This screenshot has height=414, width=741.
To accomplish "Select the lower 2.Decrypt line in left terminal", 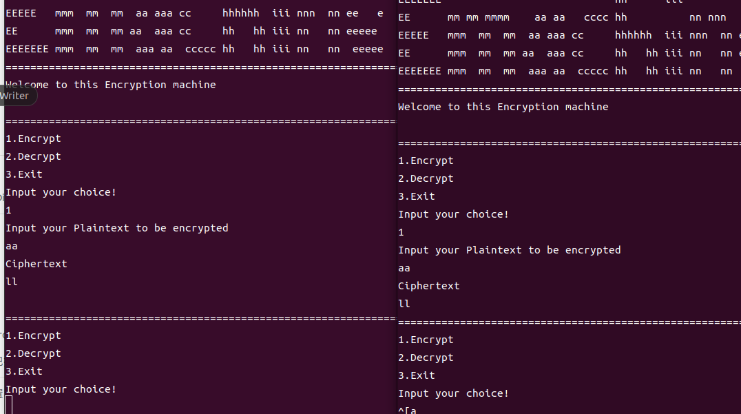I will click(x=34, y=354).
